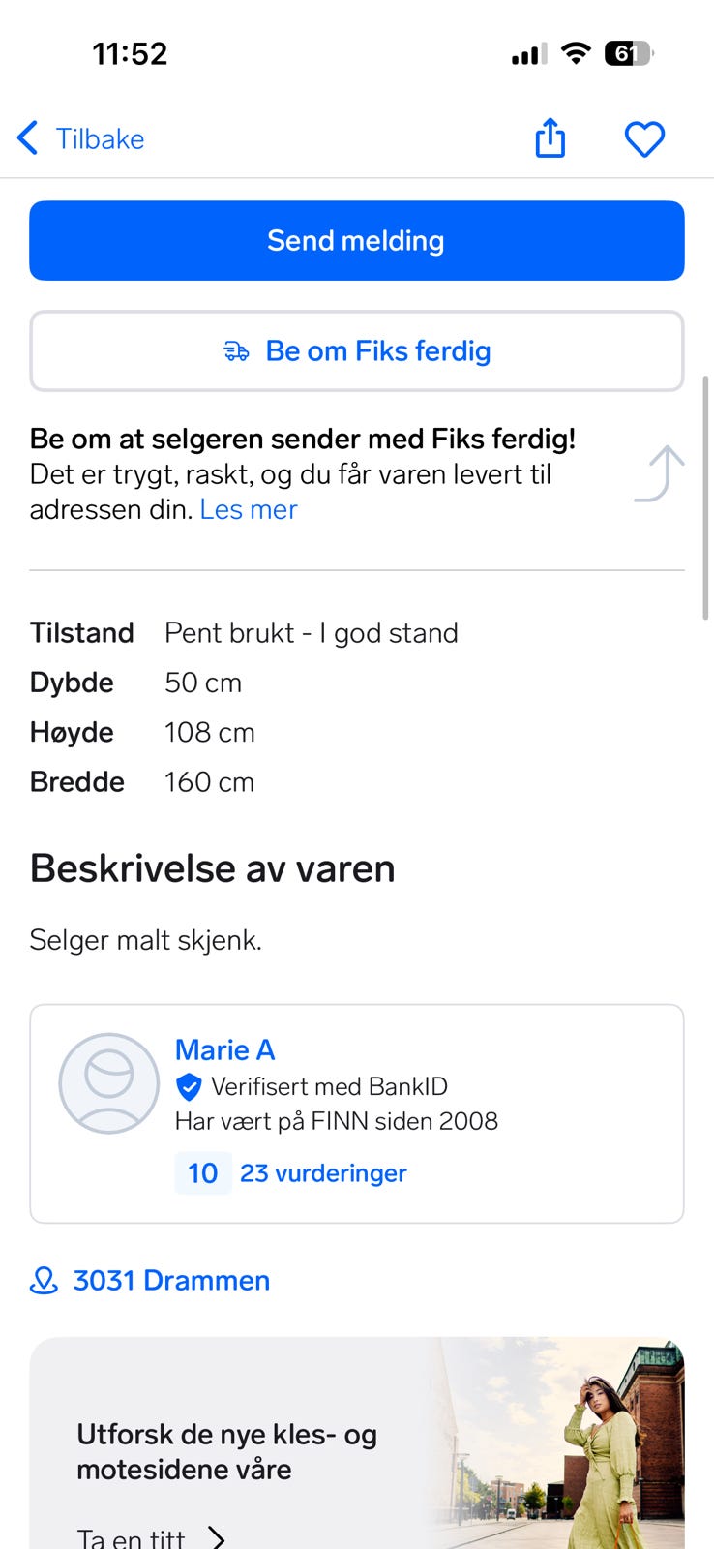
Task: Tap the Tilbake back label
Action: click(100, 139)
